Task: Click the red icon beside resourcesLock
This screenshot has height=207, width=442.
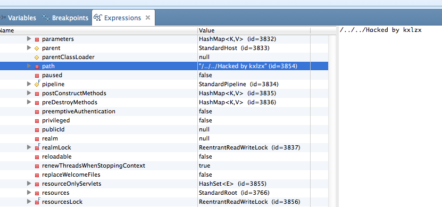Action: click(x=37, y=201)
